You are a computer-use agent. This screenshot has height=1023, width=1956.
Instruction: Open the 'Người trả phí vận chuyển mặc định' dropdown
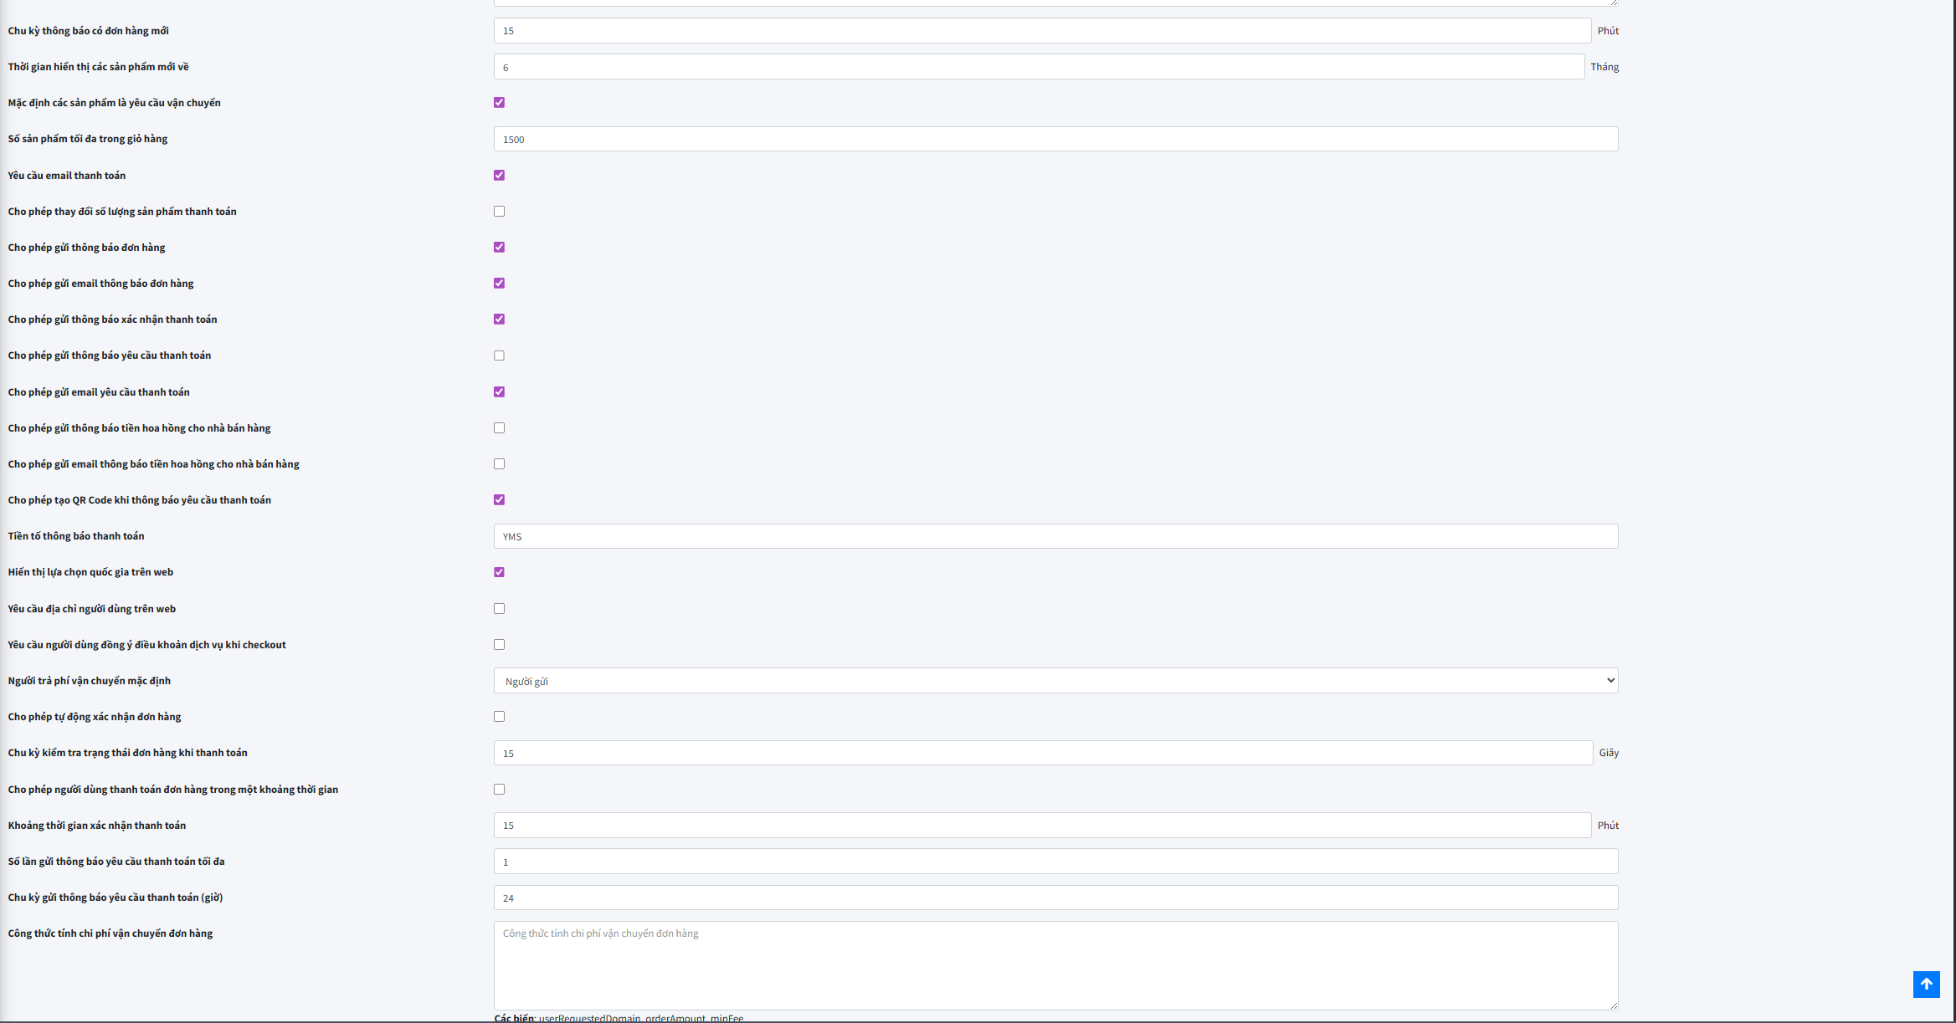(1055, 681)
